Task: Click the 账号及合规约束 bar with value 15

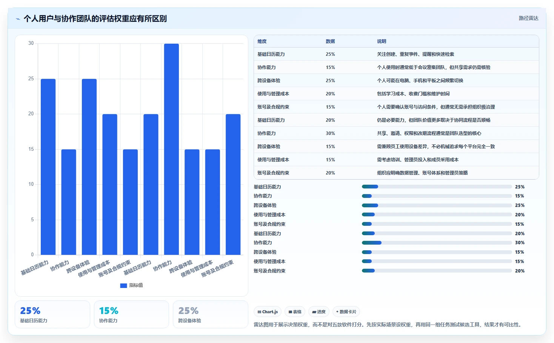Action: (130, 202)
